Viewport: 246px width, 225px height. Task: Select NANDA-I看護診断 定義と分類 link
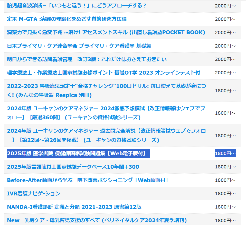74,207
